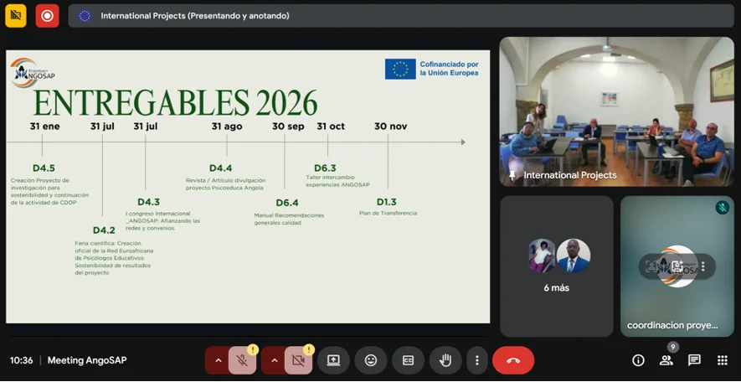Viewport: 741px width, 382px height.
Task: Open the emoji reactions picker
Action: (x=371, y=360)
